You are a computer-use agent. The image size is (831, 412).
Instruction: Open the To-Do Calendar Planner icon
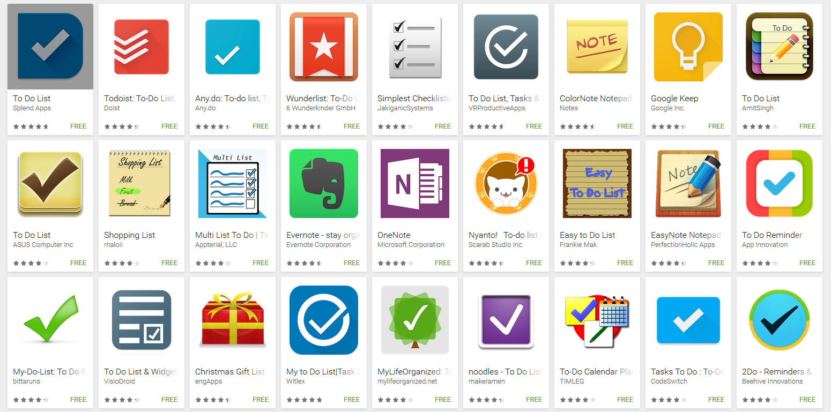597,320
